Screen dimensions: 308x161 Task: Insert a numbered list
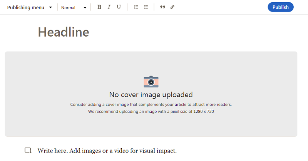(x=136, y=7)
